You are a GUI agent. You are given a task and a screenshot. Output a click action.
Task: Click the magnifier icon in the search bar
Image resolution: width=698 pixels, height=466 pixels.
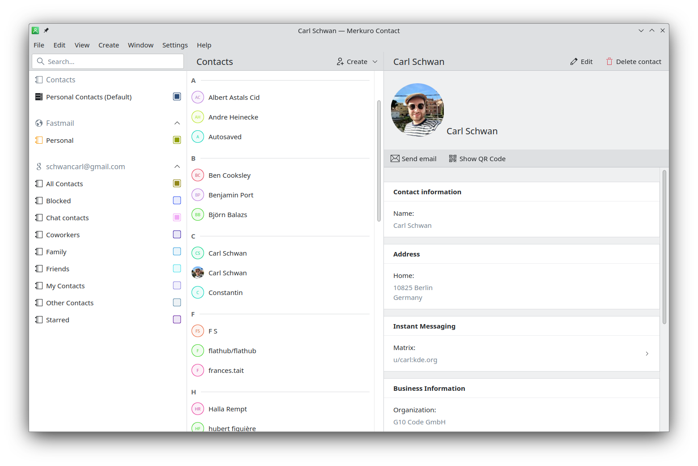click(x=41, y=61)
